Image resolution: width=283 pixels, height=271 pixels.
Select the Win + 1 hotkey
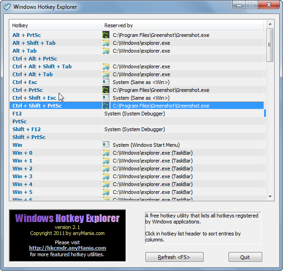click(x=22, y=161)
